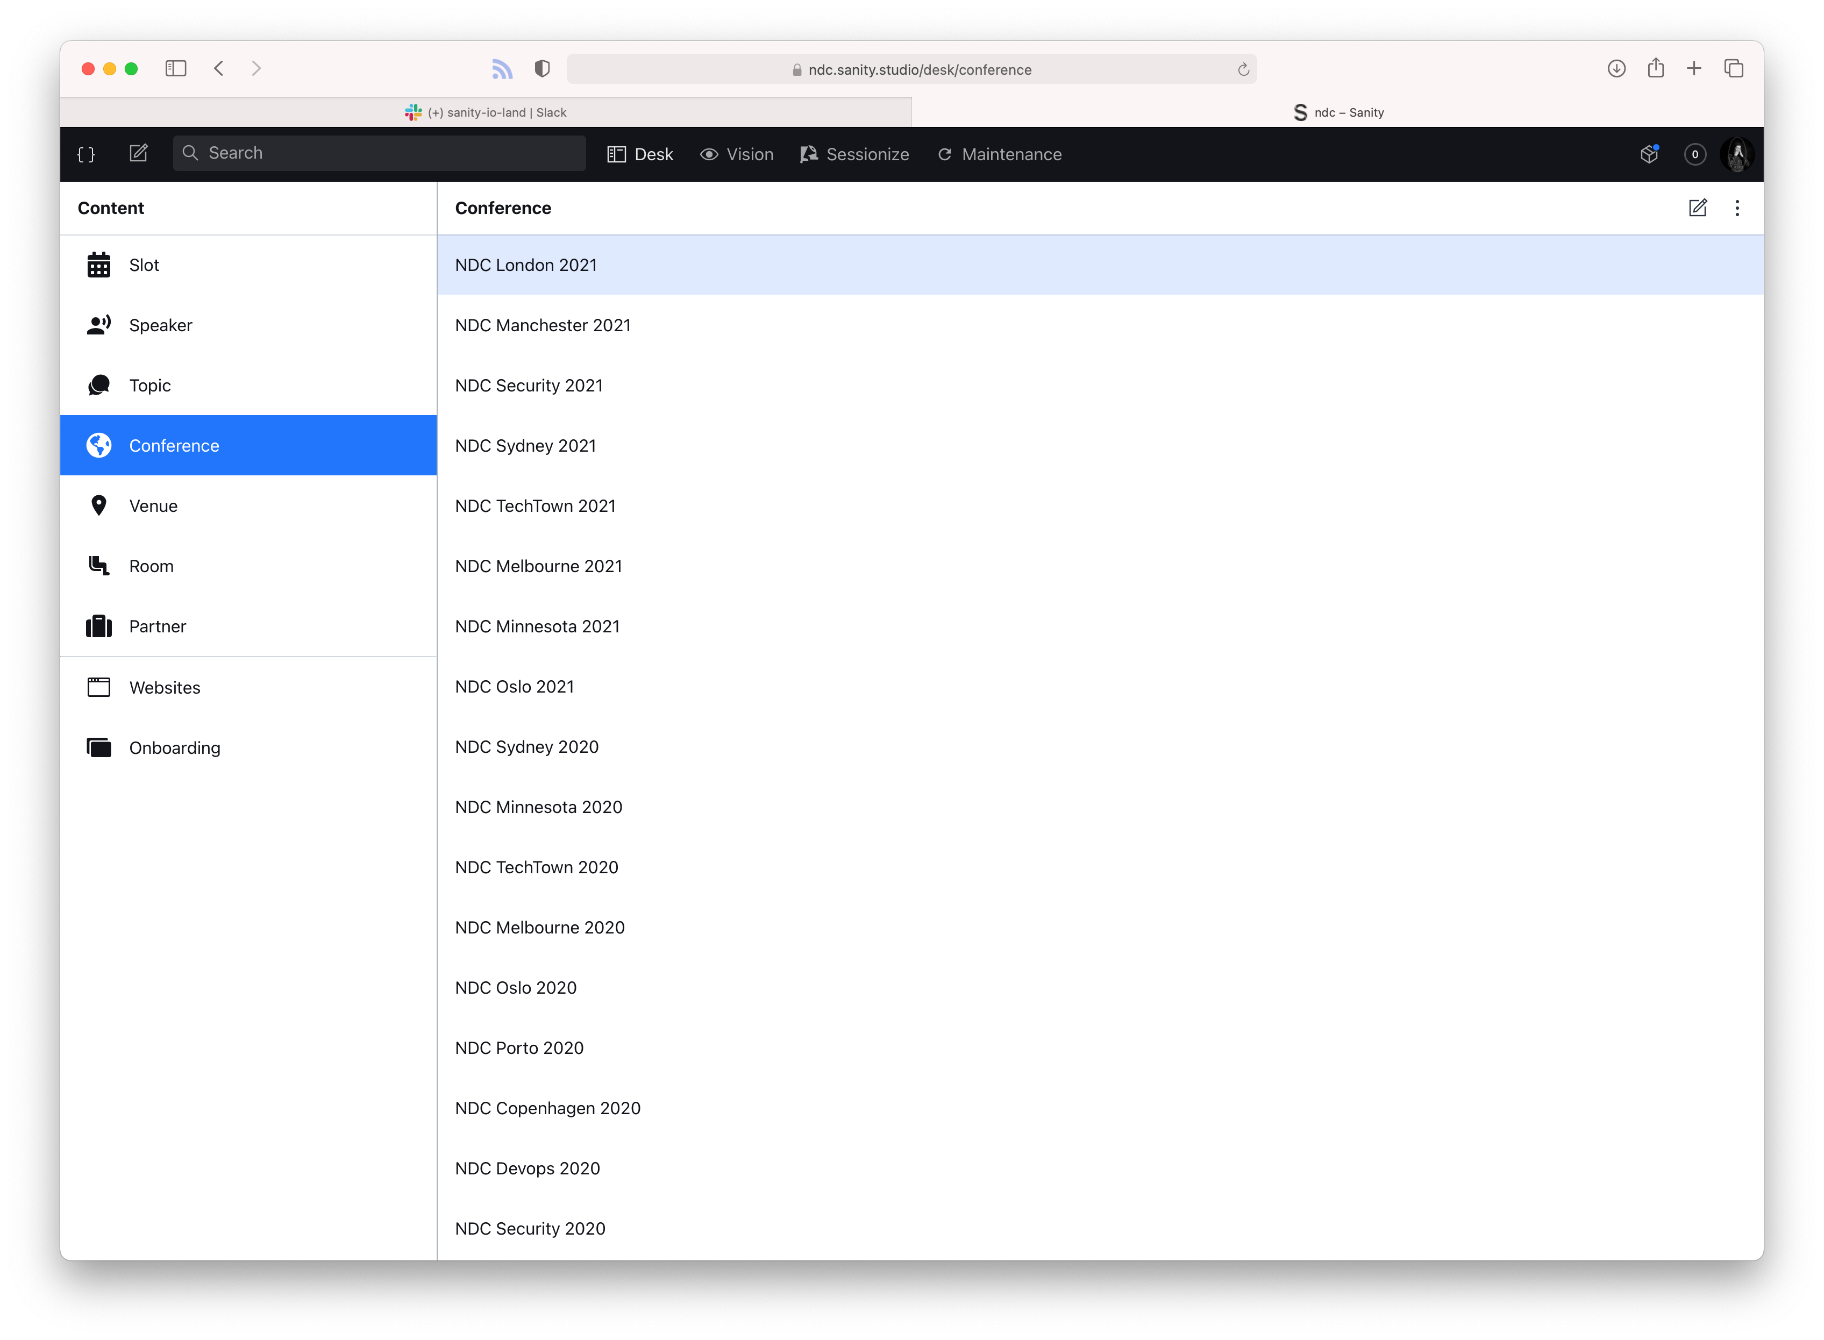Click the Safari privacy shield icon

pos(543,69)
